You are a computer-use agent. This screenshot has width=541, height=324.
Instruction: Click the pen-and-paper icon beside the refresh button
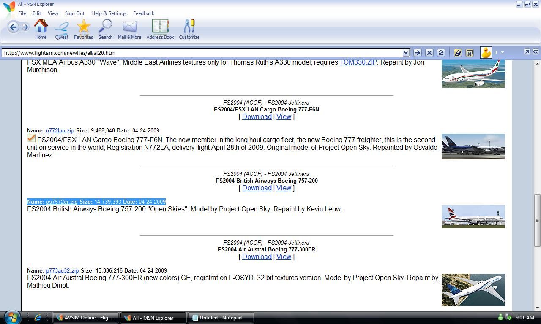click(457, 53)
